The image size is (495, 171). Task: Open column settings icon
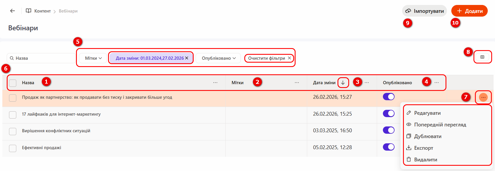[482, 57]
